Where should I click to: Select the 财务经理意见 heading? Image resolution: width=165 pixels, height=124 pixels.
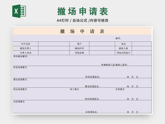(x=20, y=67)
